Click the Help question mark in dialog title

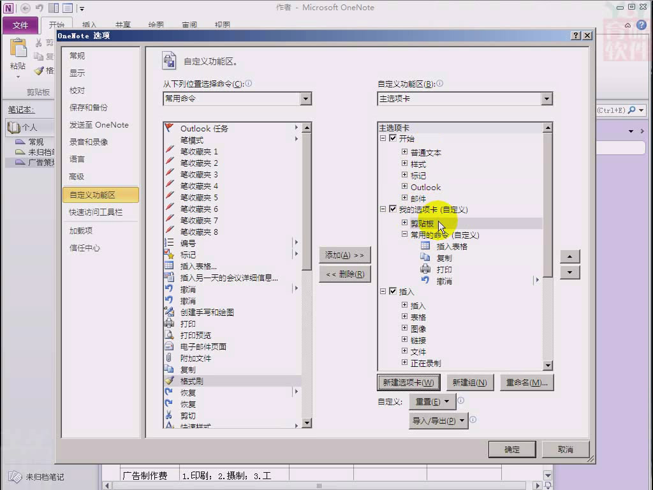click(576, 36)
